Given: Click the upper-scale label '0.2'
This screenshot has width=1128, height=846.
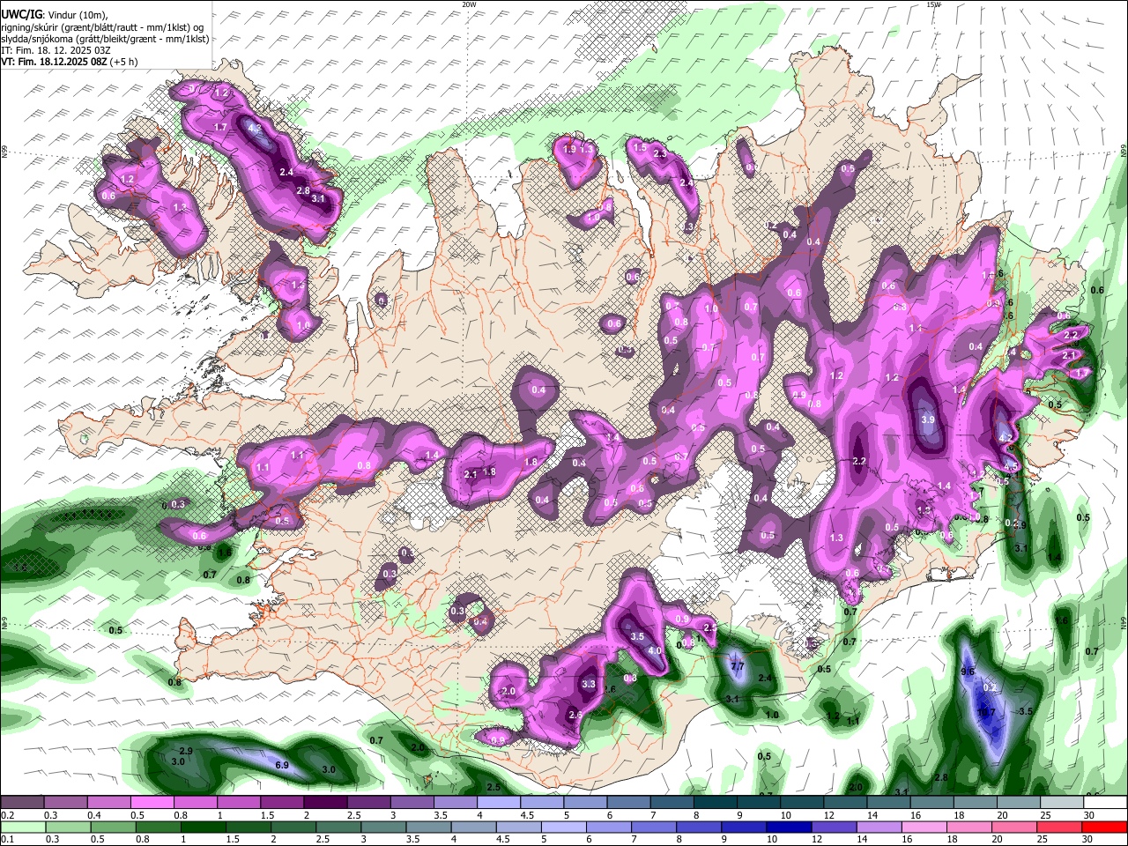Looking at the screenshot, I should 7,815.
